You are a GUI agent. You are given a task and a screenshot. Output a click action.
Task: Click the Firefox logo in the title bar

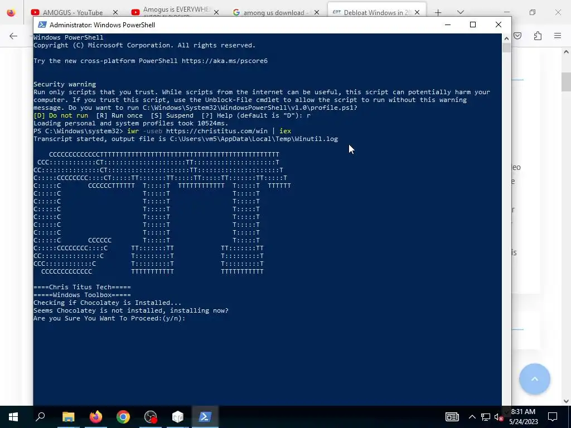coord(11,12)
